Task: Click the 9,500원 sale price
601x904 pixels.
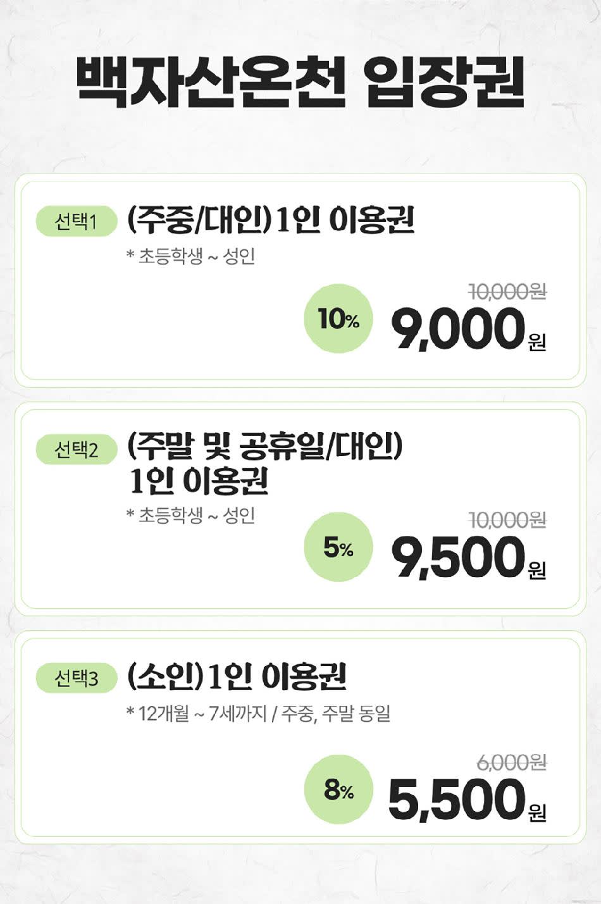Action: click(467, 558)
